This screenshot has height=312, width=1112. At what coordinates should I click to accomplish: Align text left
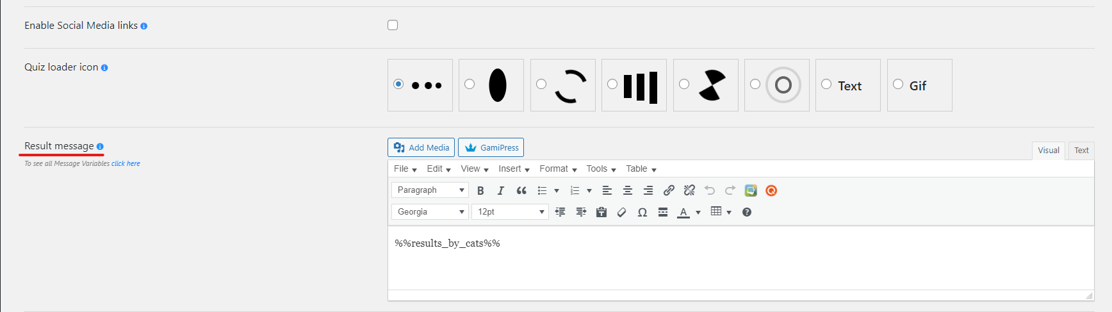607,190
